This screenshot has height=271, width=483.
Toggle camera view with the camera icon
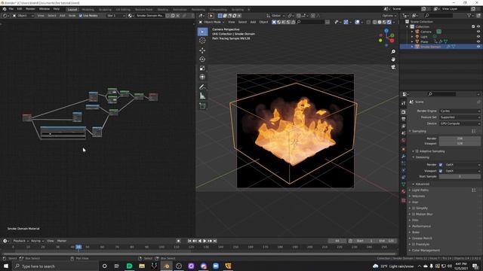[393, 67]
